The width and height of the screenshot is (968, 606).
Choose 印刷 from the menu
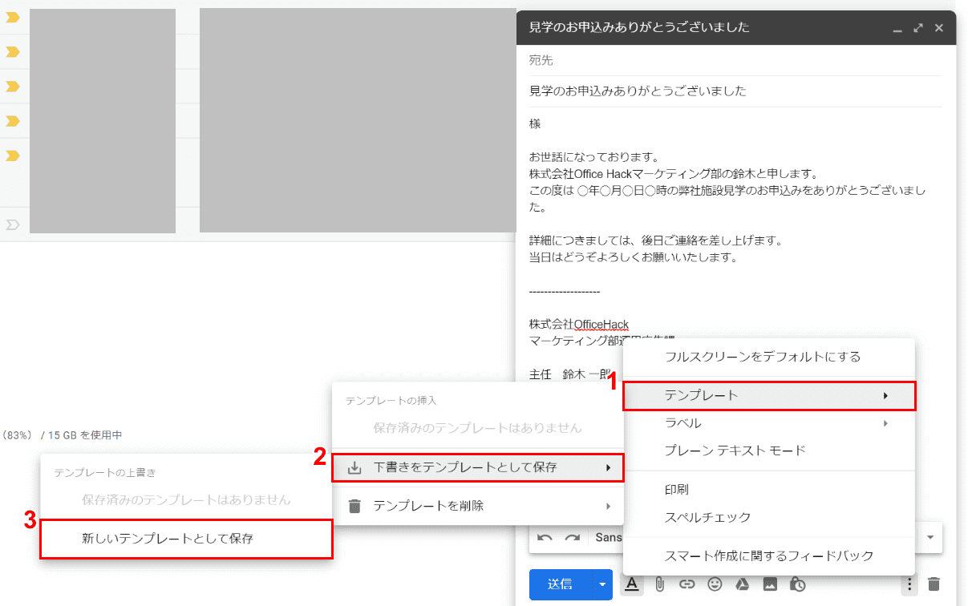769,490
